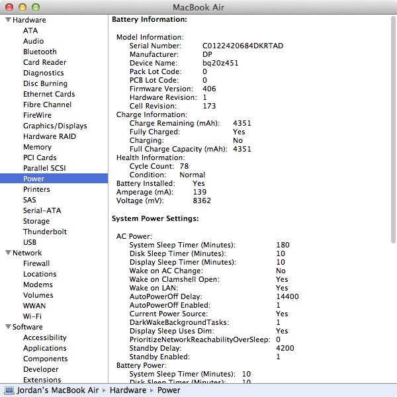Click the Software category label
The image size is (397, 397).
pyautogui.click(x=28, y=327)
